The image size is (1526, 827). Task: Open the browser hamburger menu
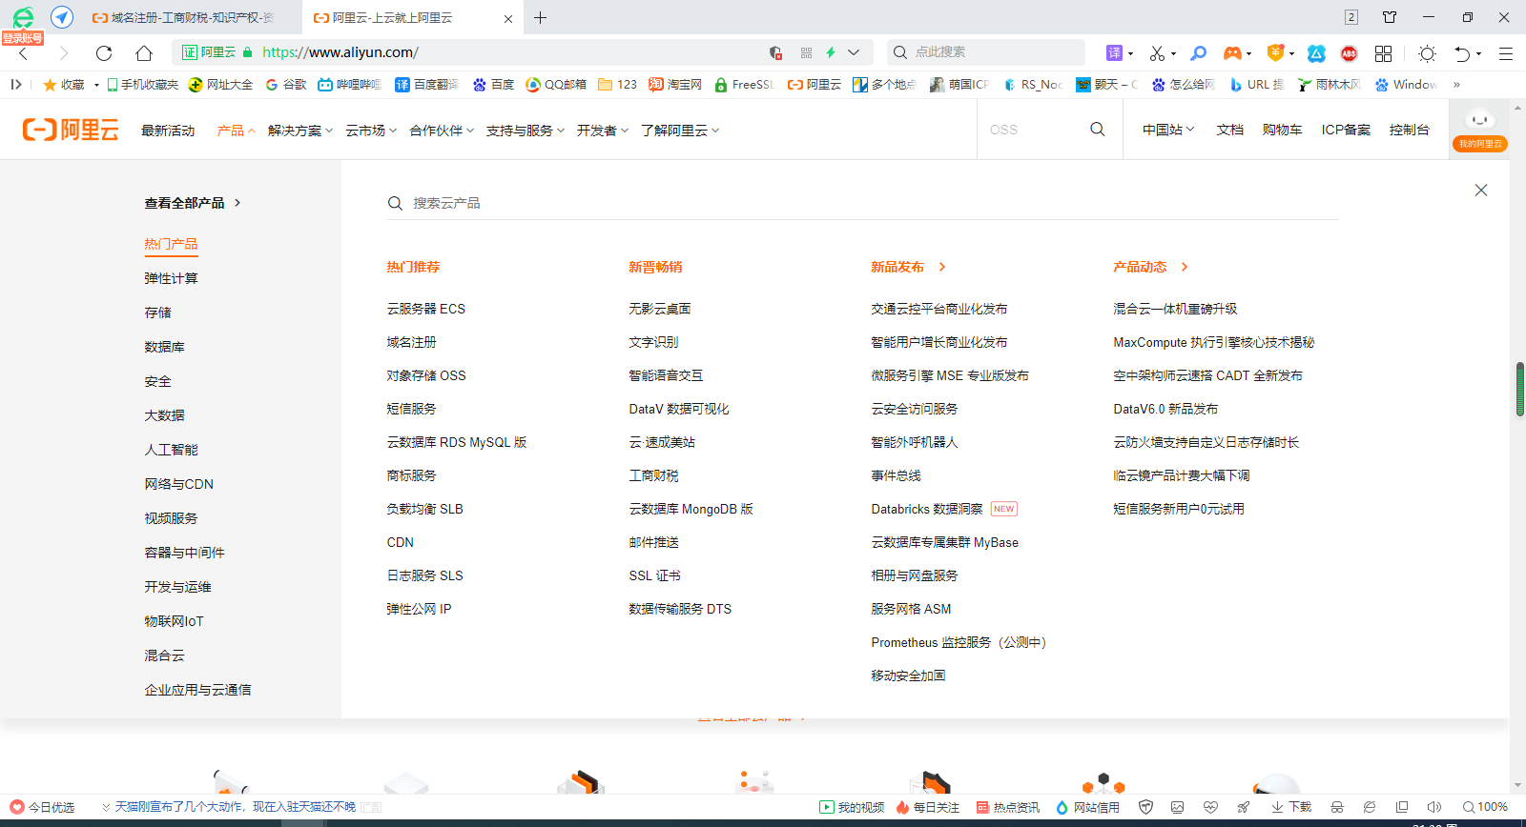click(1506, 53)
